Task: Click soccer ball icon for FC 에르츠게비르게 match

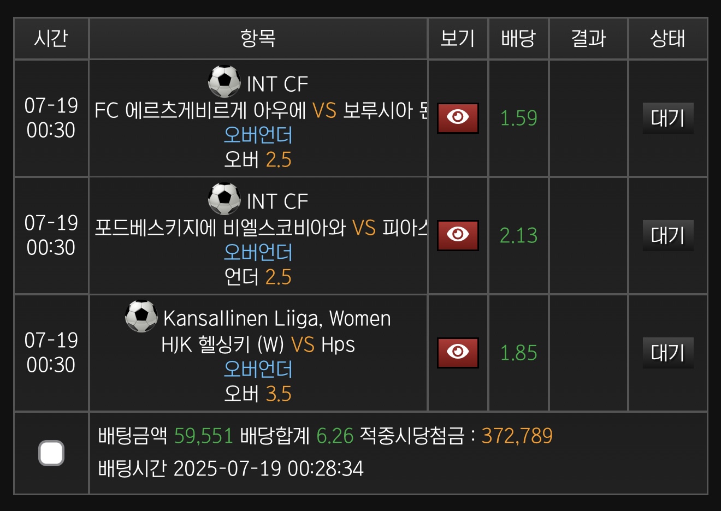Action: click(x=224, y=82)
